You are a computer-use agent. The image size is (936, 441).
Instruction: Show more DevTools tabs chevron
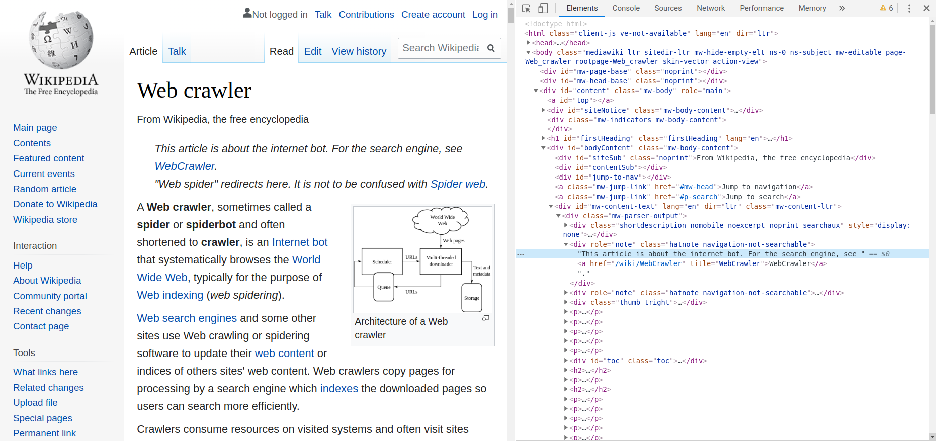[842, 8]
